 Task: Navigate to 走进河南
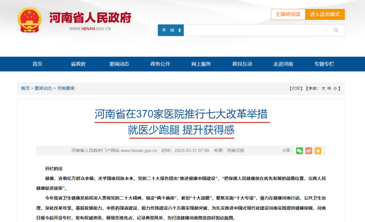(283, 64)
